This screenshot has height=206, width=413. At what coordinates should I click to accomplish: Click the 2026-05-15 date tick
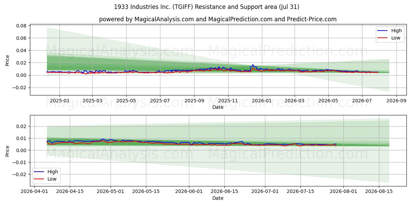146,192
